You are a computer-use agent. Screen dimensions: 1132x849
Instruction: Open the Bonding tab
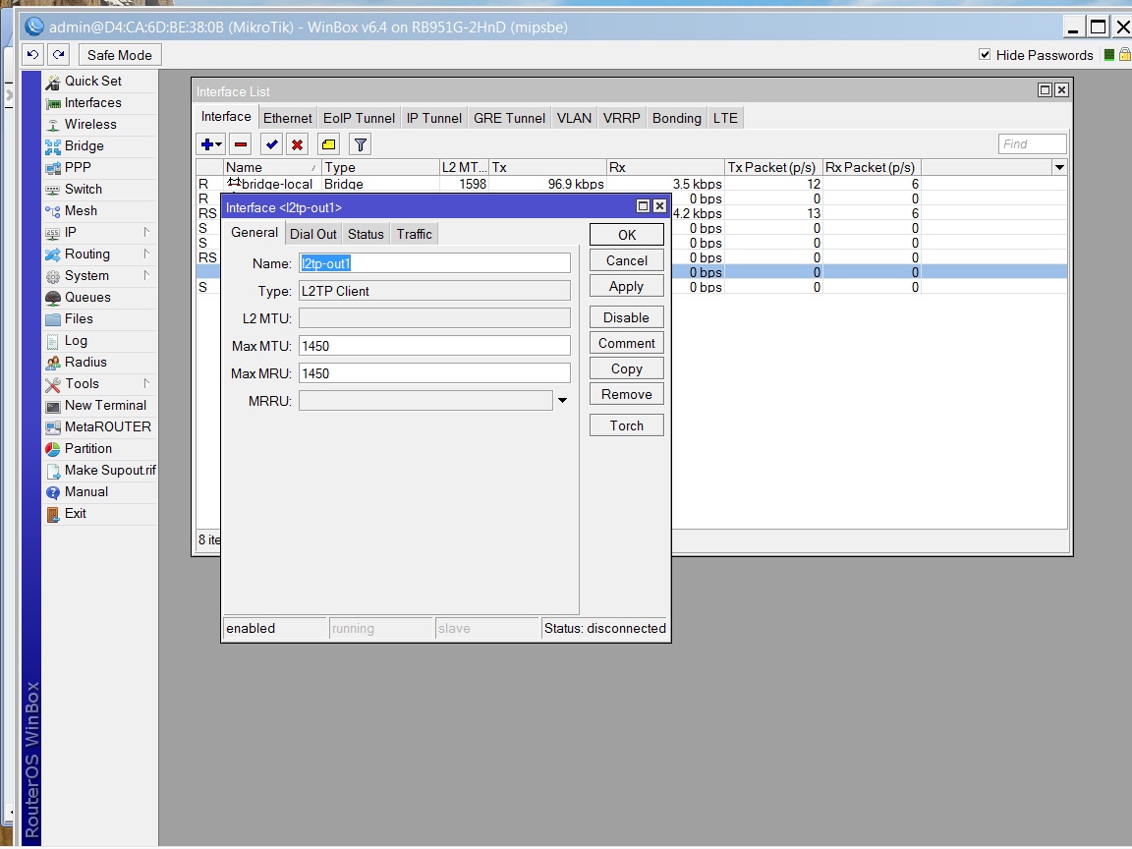click(676, 118)
